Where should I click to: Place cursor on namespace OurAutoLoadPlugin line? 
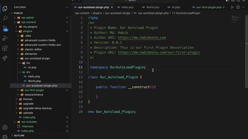coord(118,67)
